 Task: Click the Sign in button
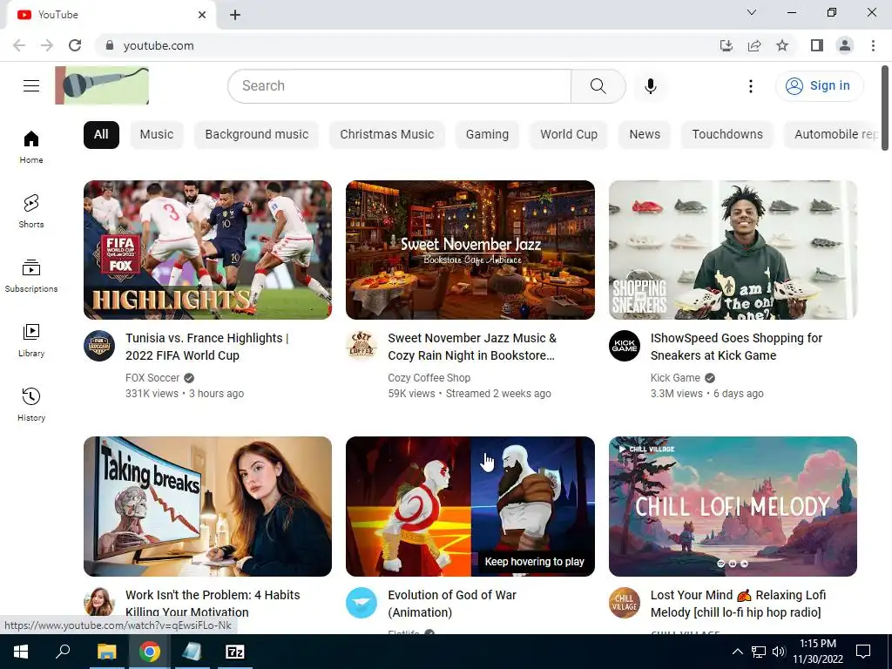819,86
